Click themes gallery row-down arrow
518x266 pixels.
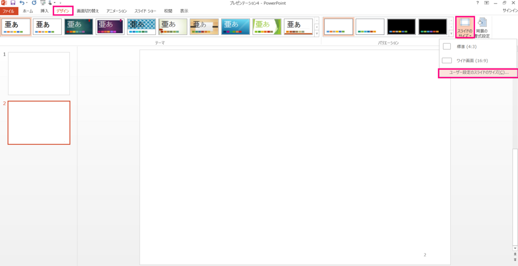pyautogui.click(x=317, y=27)
